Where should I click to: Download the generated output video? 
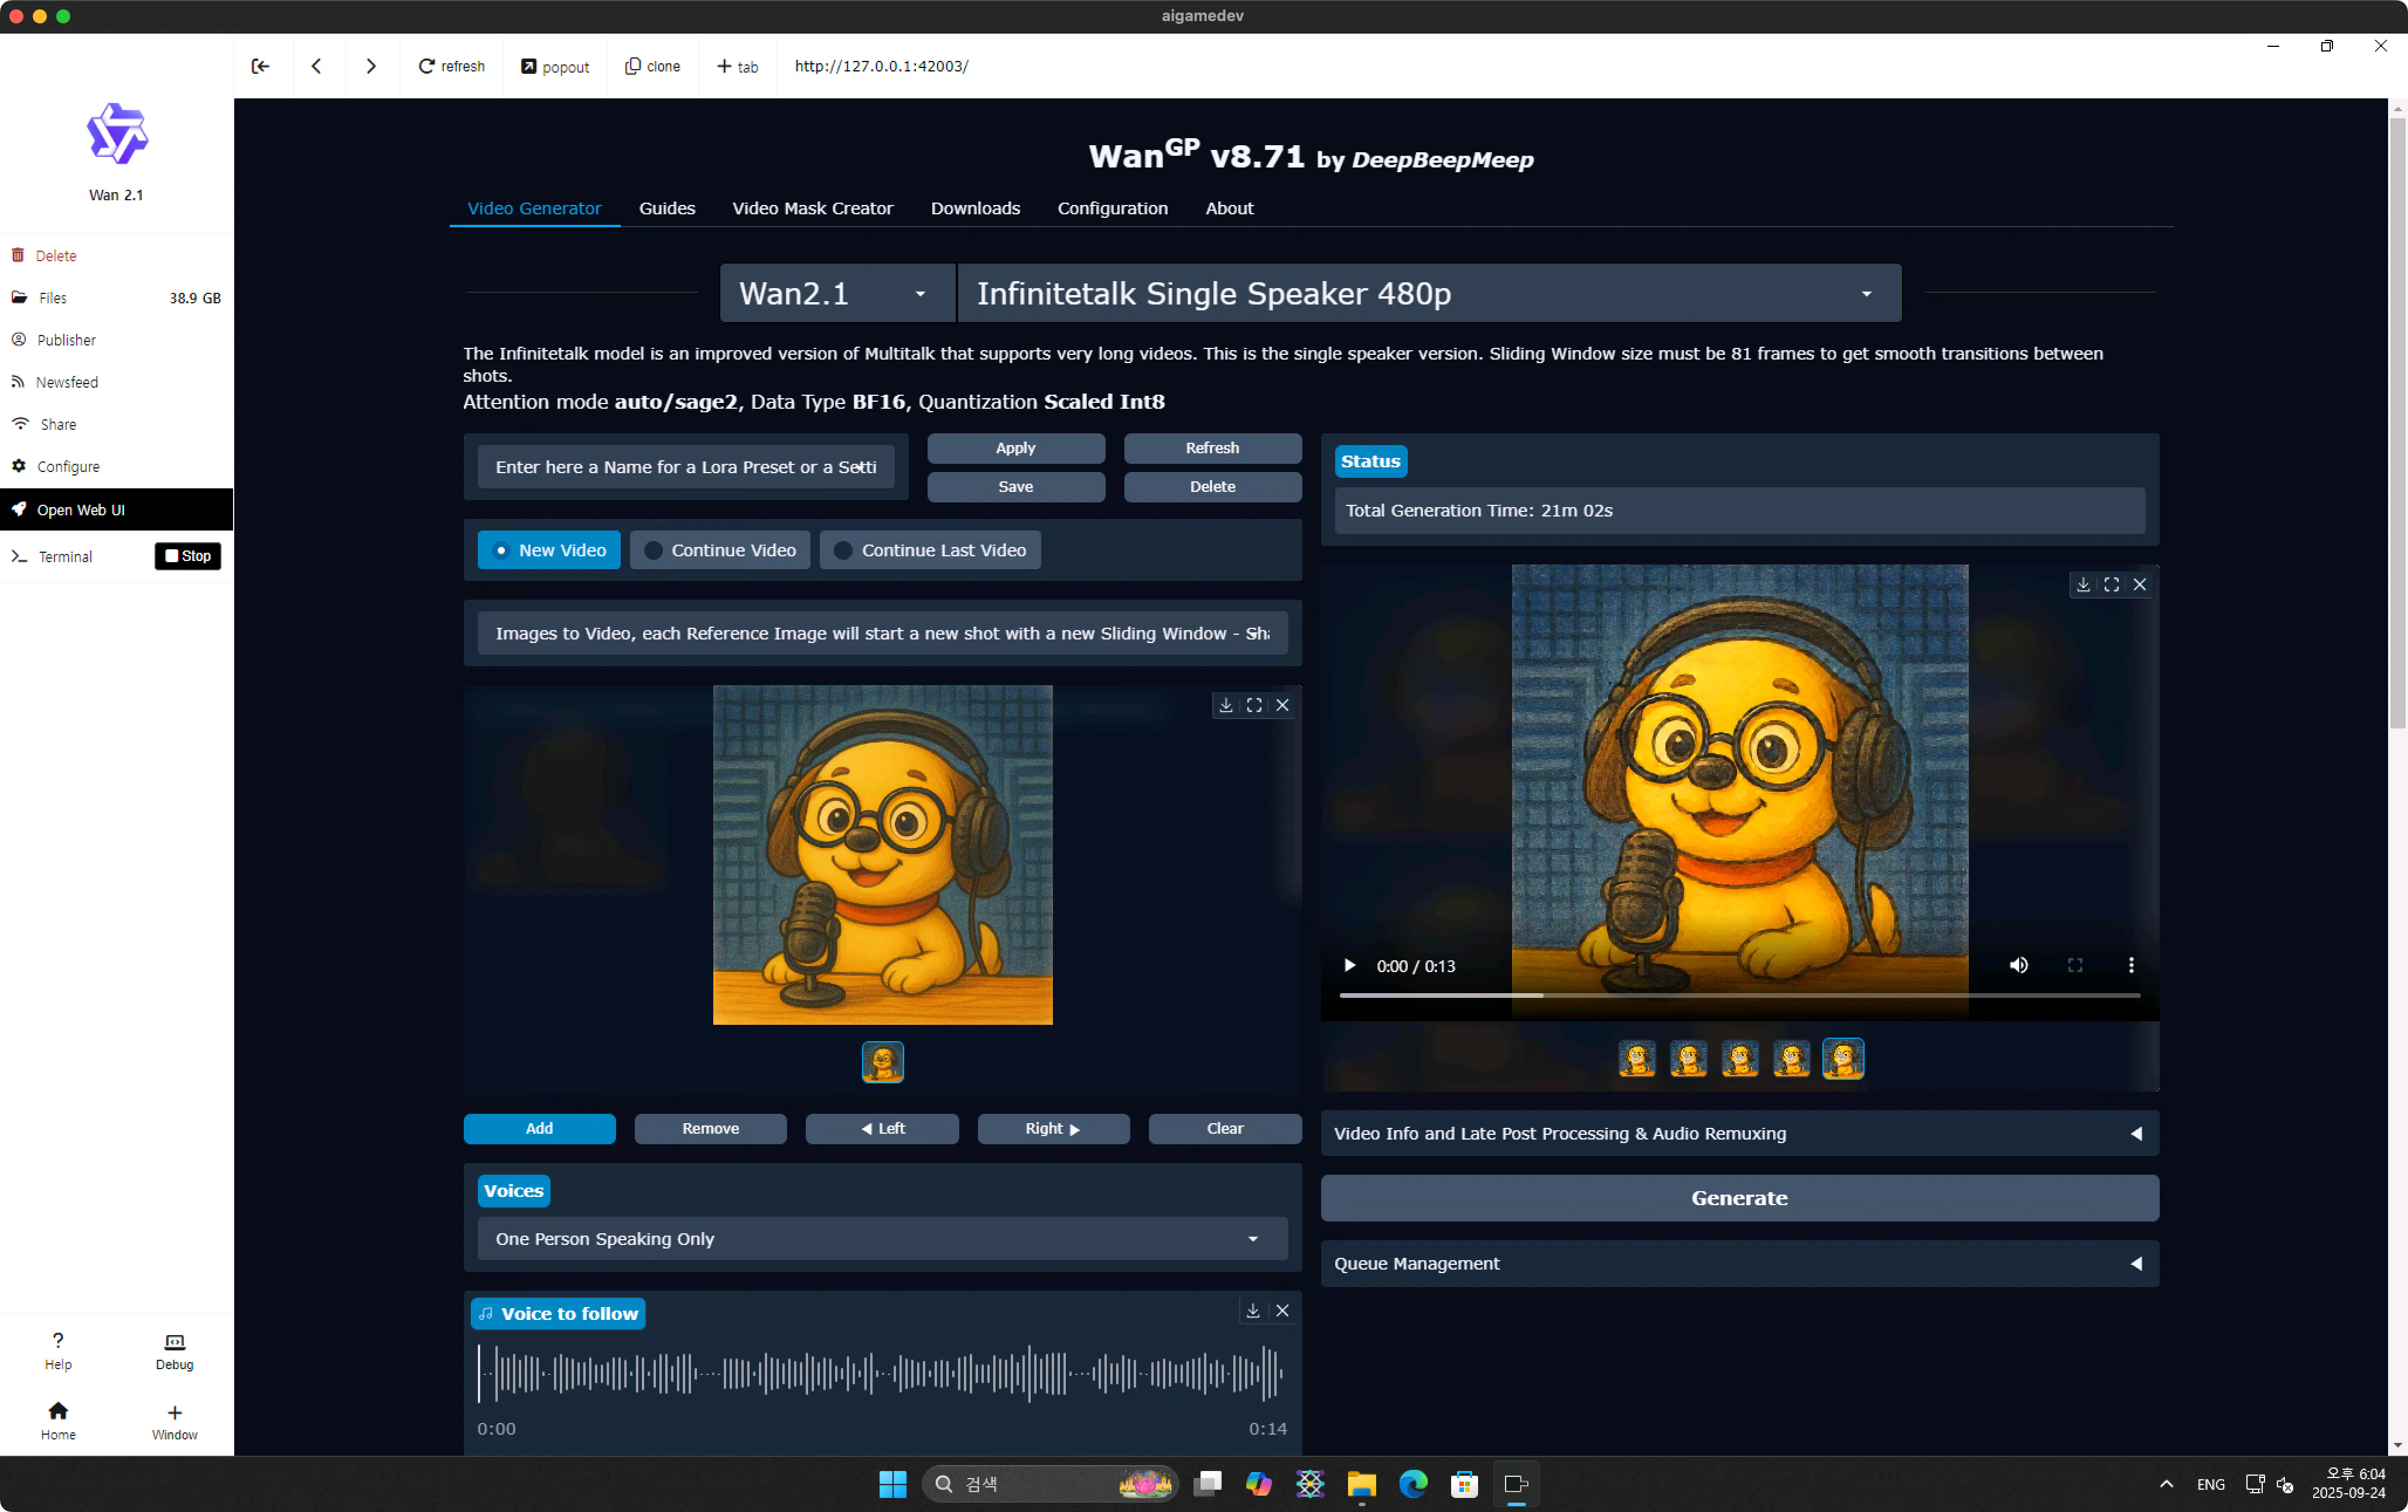click(2082, 584)
